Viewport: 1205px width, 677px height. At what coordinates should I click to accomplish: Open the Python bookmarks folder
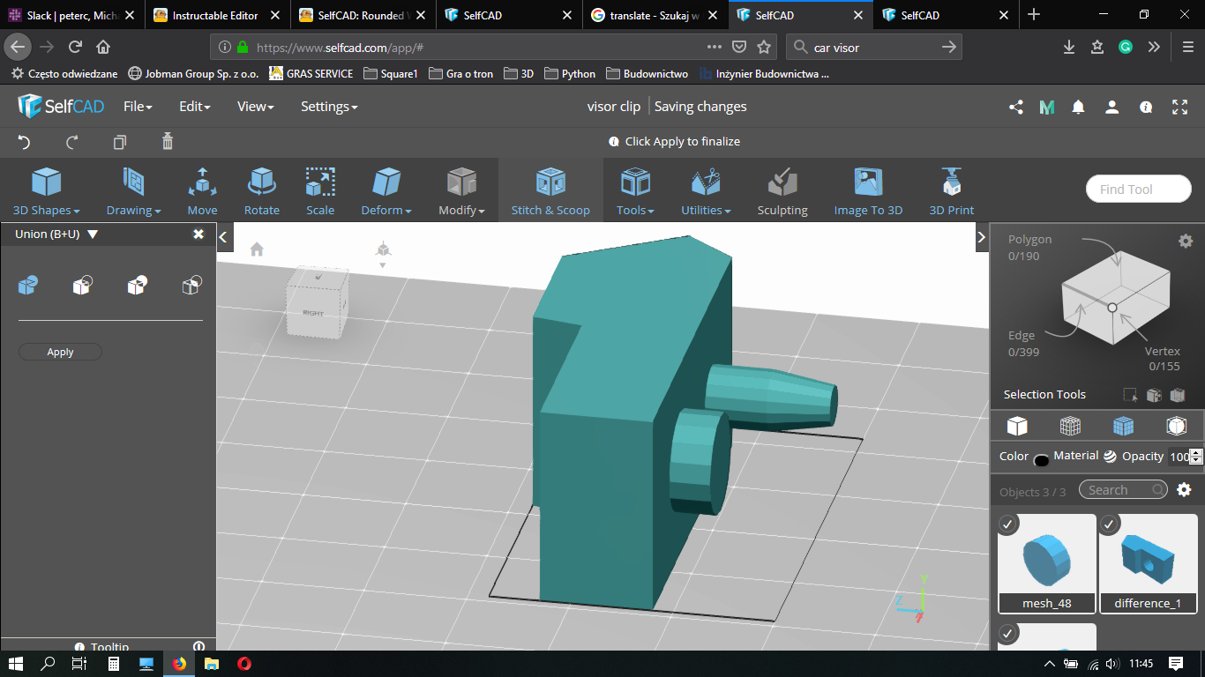pyautogui.click(x=569, y=74)
